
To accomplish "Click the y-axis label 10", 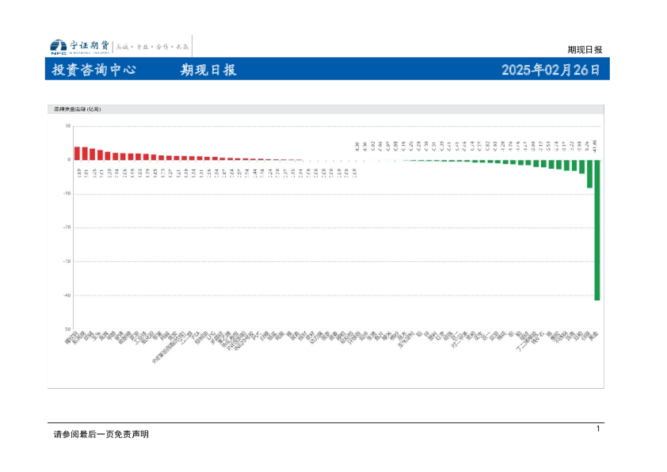I will [x=67, y=126].
